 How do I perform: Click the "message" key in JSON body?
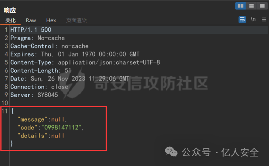(32, 119)
